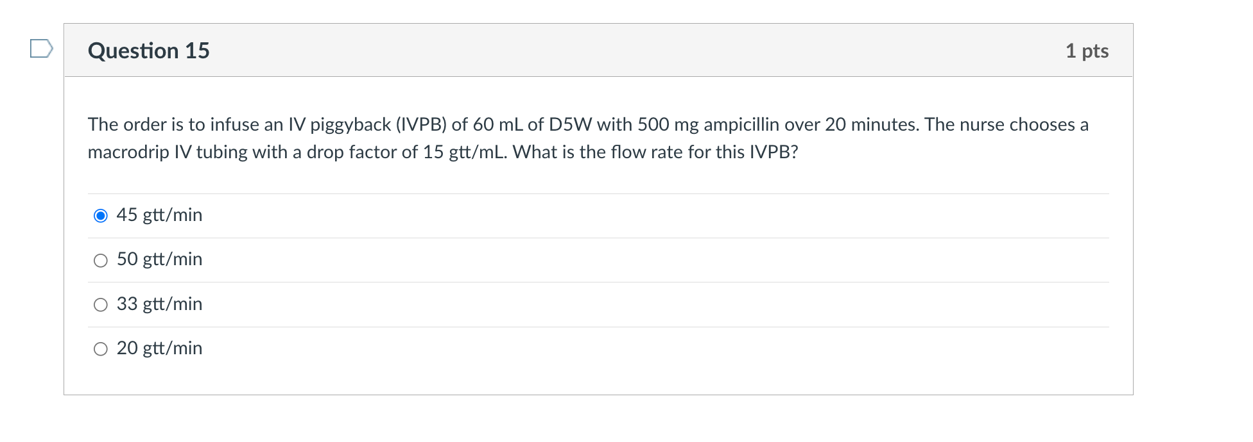Select the 33 gtt/min option
The image size is (1253, 442).
click(x=100, y=305)
